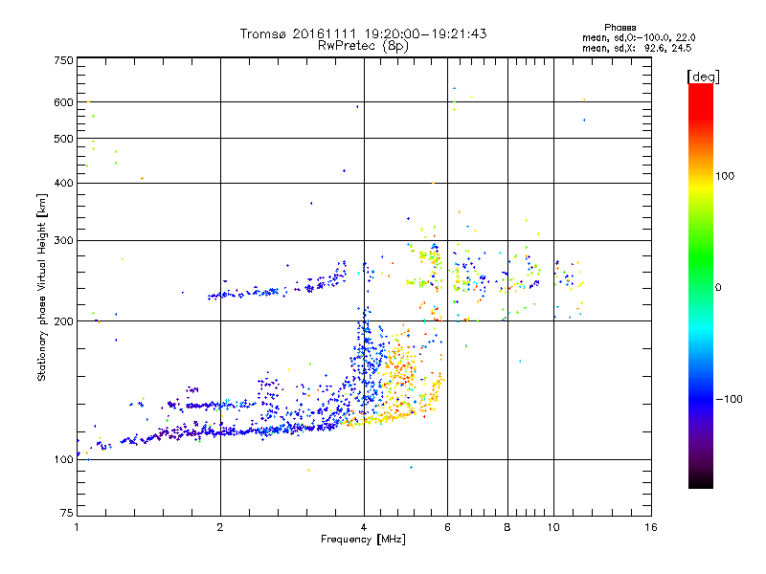Viewport: 766px width, 574px height.
Task: Click the green zero region of colorbar
Action: [x=701, y=287]
